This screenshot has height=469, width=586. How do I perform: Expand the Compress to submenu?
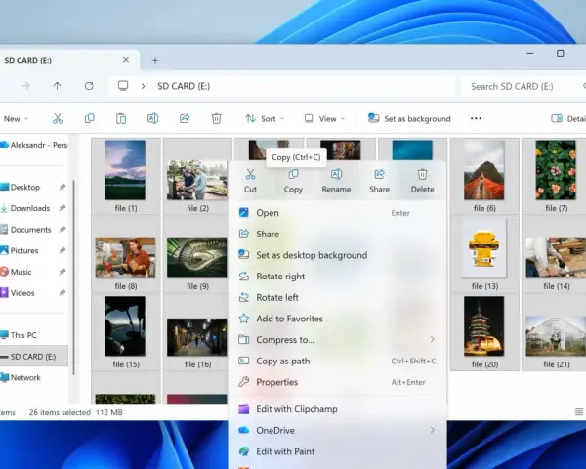[x=432, y=340]
